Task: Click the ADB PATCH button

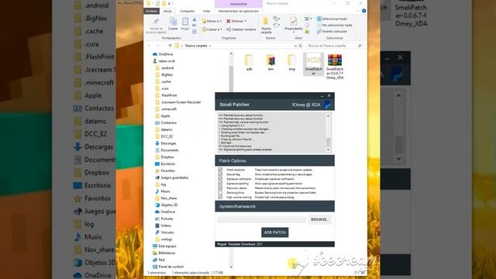Action: coord(274,232)
